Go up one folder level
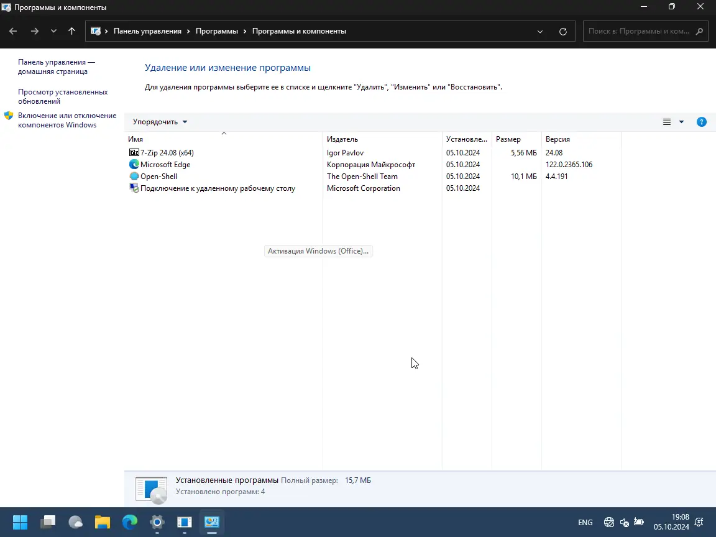The width and height of the screenshot is (716, 537). click(71, 31)
